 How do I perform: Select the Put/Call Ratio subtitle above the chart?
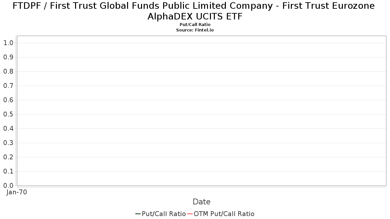click(195, 25)
